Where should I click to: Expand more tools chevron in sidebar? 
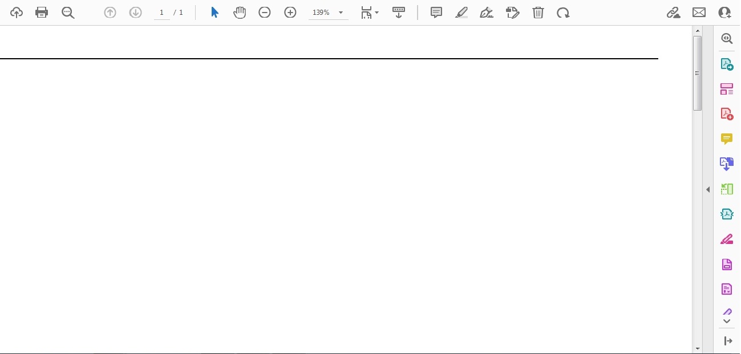[x=727, y=322]
